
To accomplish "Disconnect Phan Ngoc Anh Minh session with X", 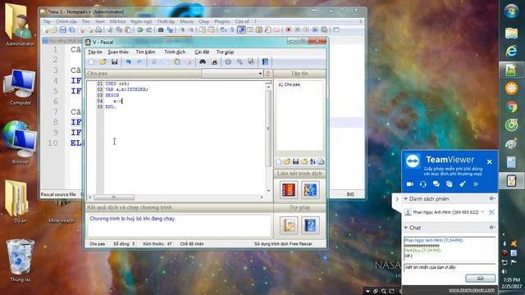I will (491, 212).
